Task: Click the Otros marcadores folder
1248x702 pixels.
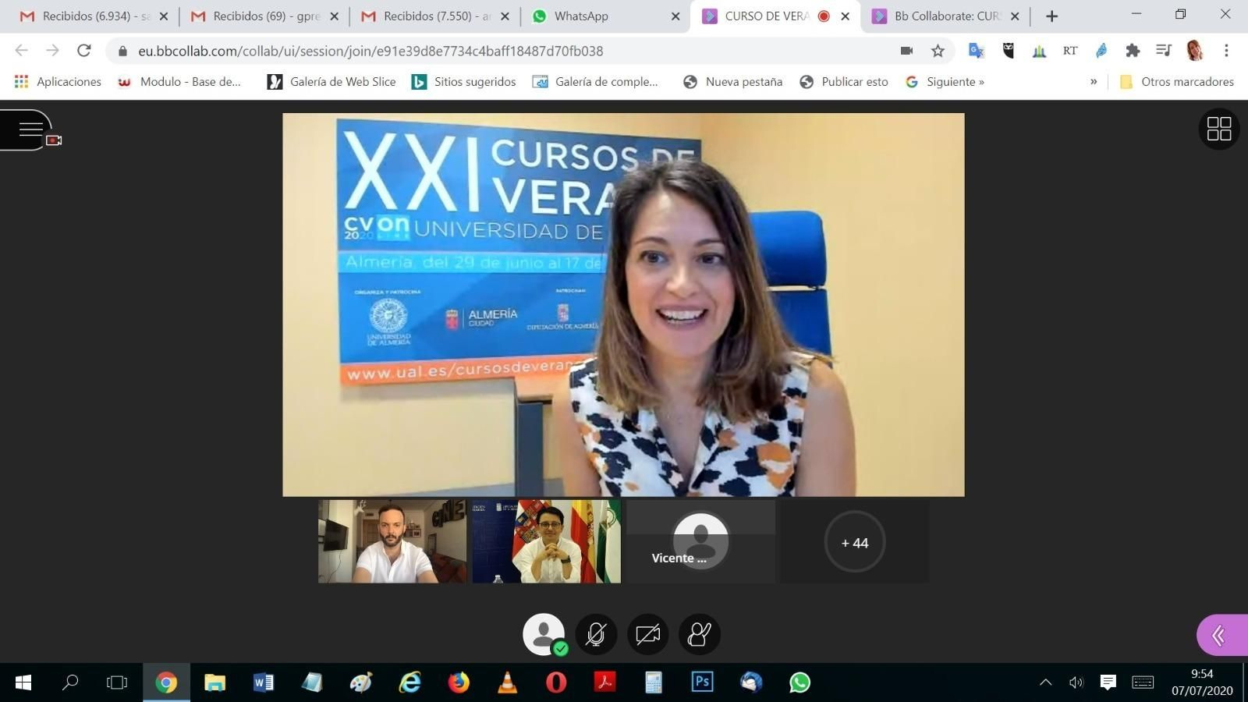Action: [1178, 81]
